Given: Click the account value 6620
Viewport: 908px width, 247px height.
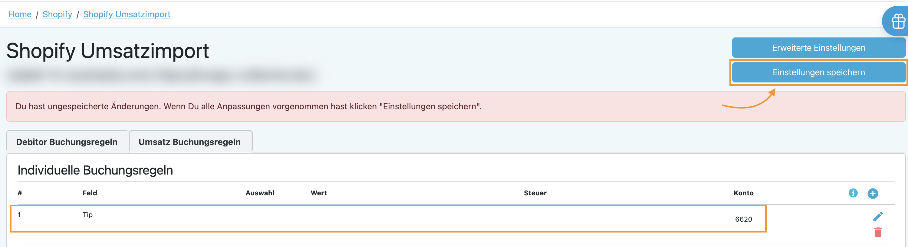Looking at the screenshot, I should [x=743, y=219].
